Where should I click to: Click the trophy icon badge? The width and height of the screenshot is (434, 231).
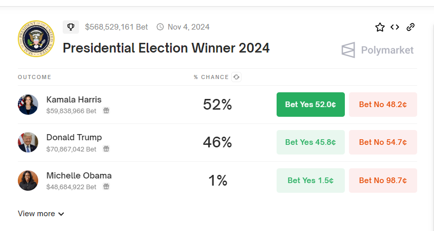click(71, 27)
